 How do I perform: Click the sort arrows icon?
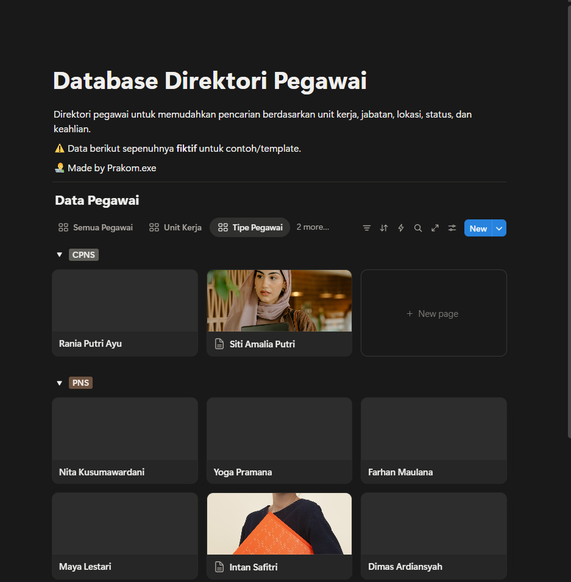tap(384, 228)
